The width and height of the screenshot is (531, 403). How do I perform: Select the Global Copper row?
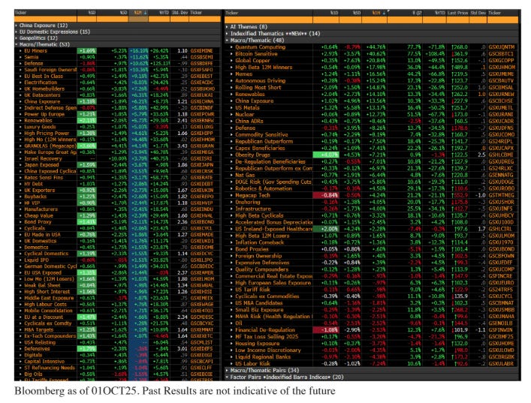pos(372,61)
